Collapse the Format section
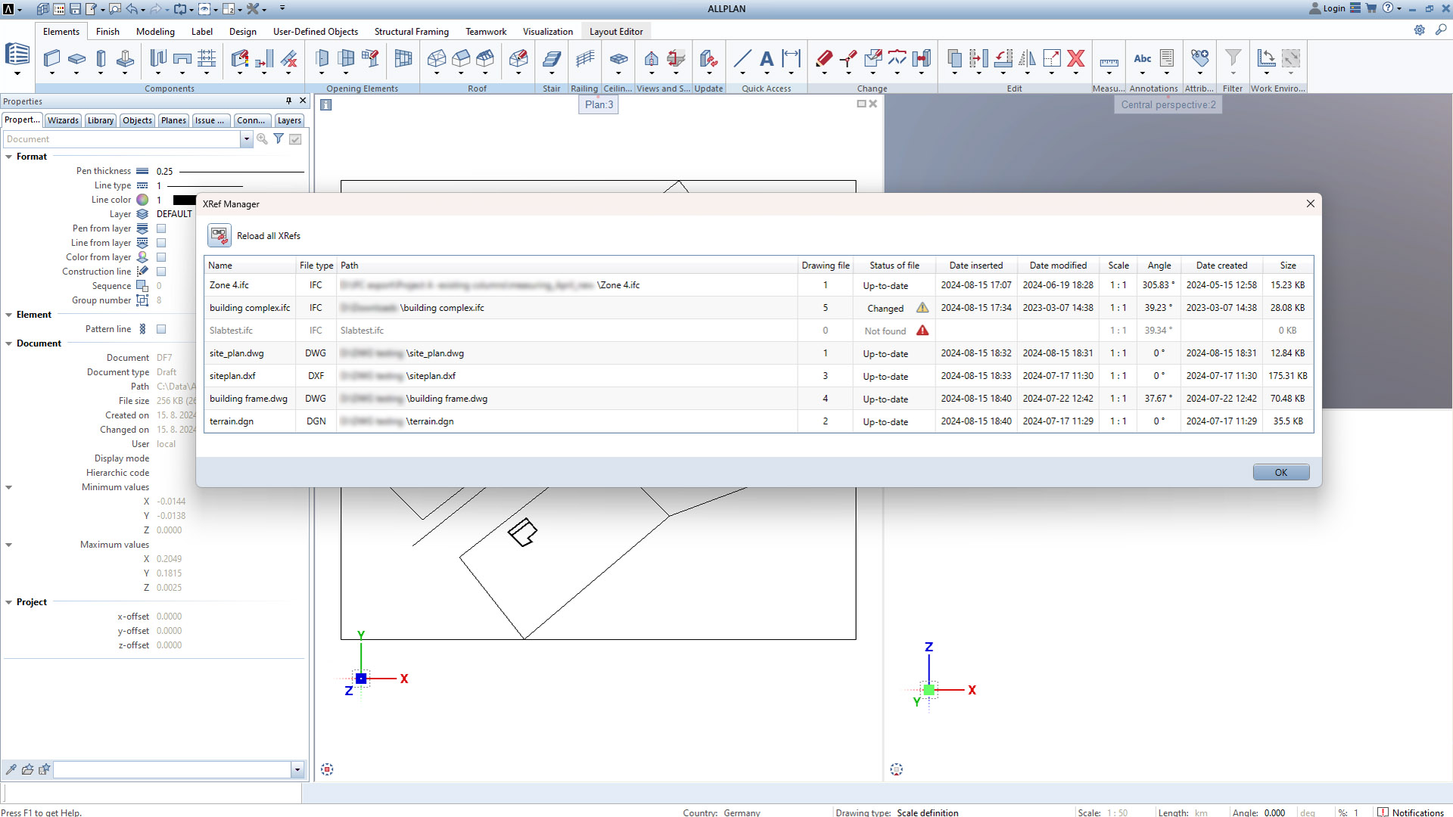Screen dimensions: 1453x817 click(9, 157)
